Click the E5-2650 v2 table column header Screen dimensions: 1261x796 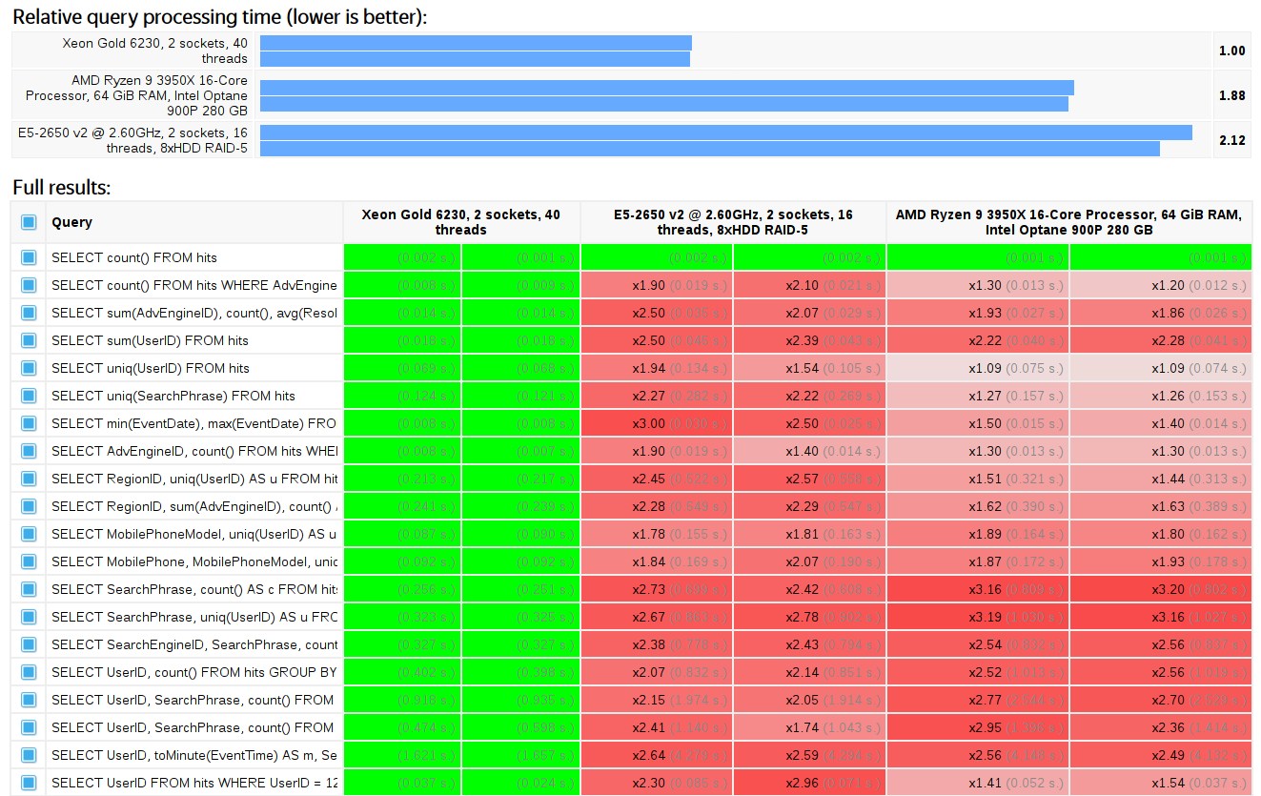(733, 222)
